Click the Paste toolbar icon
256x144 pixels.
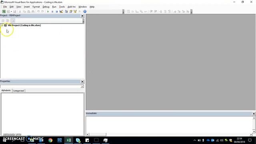(28, 12)
